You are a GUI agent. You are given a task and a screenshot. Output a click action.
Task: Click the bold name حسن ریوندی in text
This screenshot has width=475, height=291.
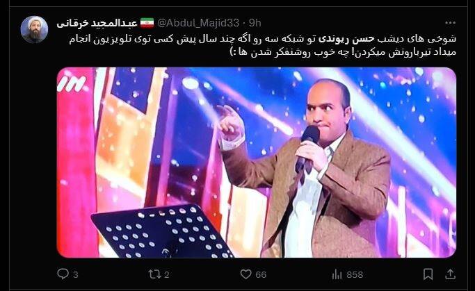(346, 39)
